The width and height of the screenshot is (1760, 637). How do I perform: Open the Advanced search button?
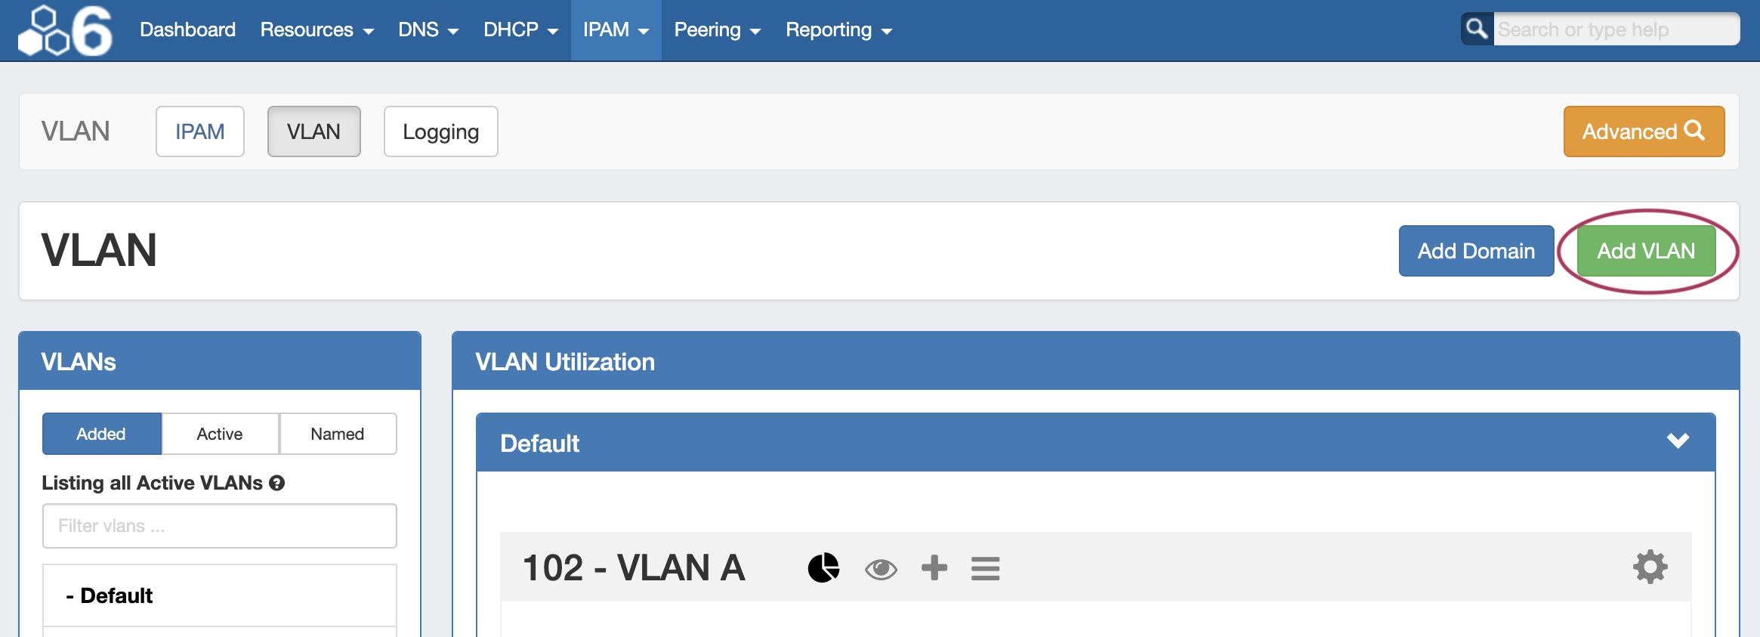[x=1644, y=131]
